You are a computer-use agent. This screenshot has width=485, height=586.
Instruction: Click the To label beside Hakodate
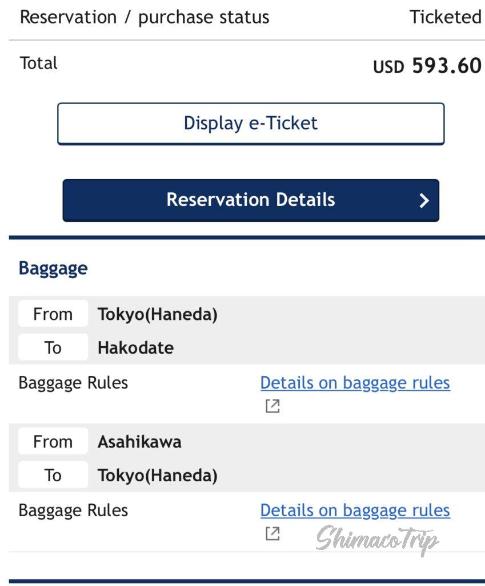53,347
